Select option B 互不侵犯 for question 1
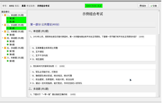 coord(31,51)
